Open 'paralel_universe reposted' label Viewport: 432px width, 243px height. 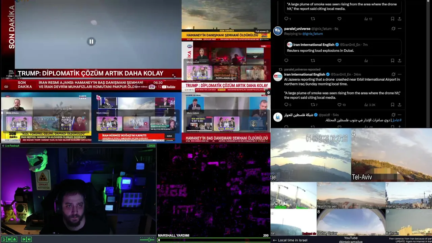pos(302,70)
